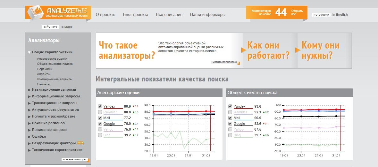Screen dimensions: 378x167
Task: Open Все описания section
Action: [169, 15]
